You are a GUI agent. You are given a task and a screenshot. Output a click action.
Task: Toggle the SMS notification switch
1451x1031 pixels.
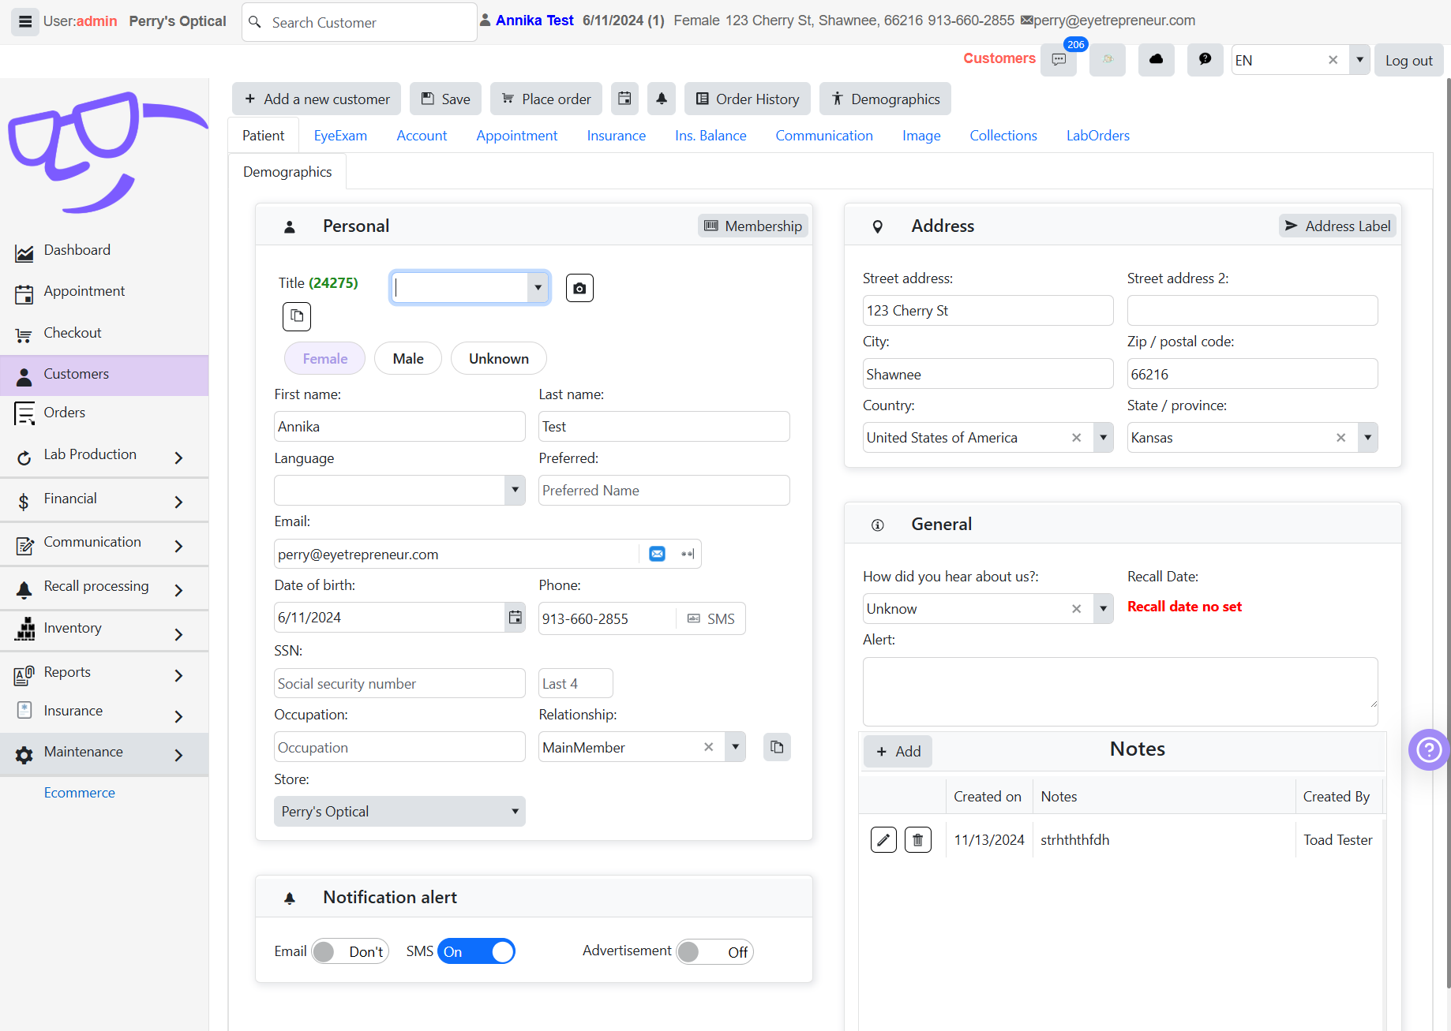(x=476, y=952)
